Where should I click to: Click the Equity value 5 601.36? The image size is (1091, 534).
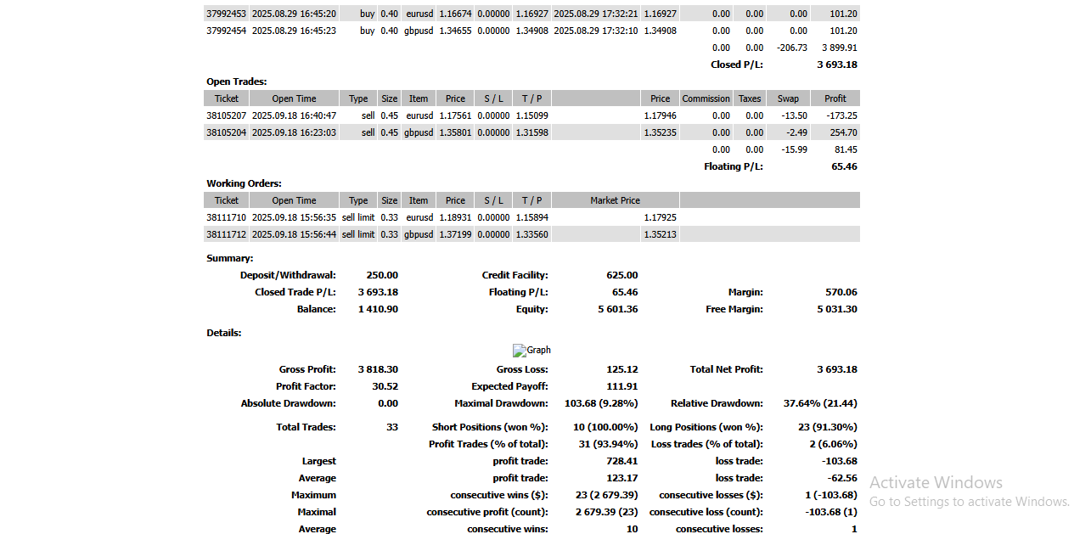click(618, 309)
